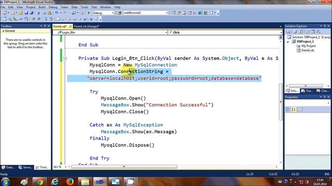The width and height of the screenshot is (332, 186).
Task: Open the File menu
Action: point(3,7)
